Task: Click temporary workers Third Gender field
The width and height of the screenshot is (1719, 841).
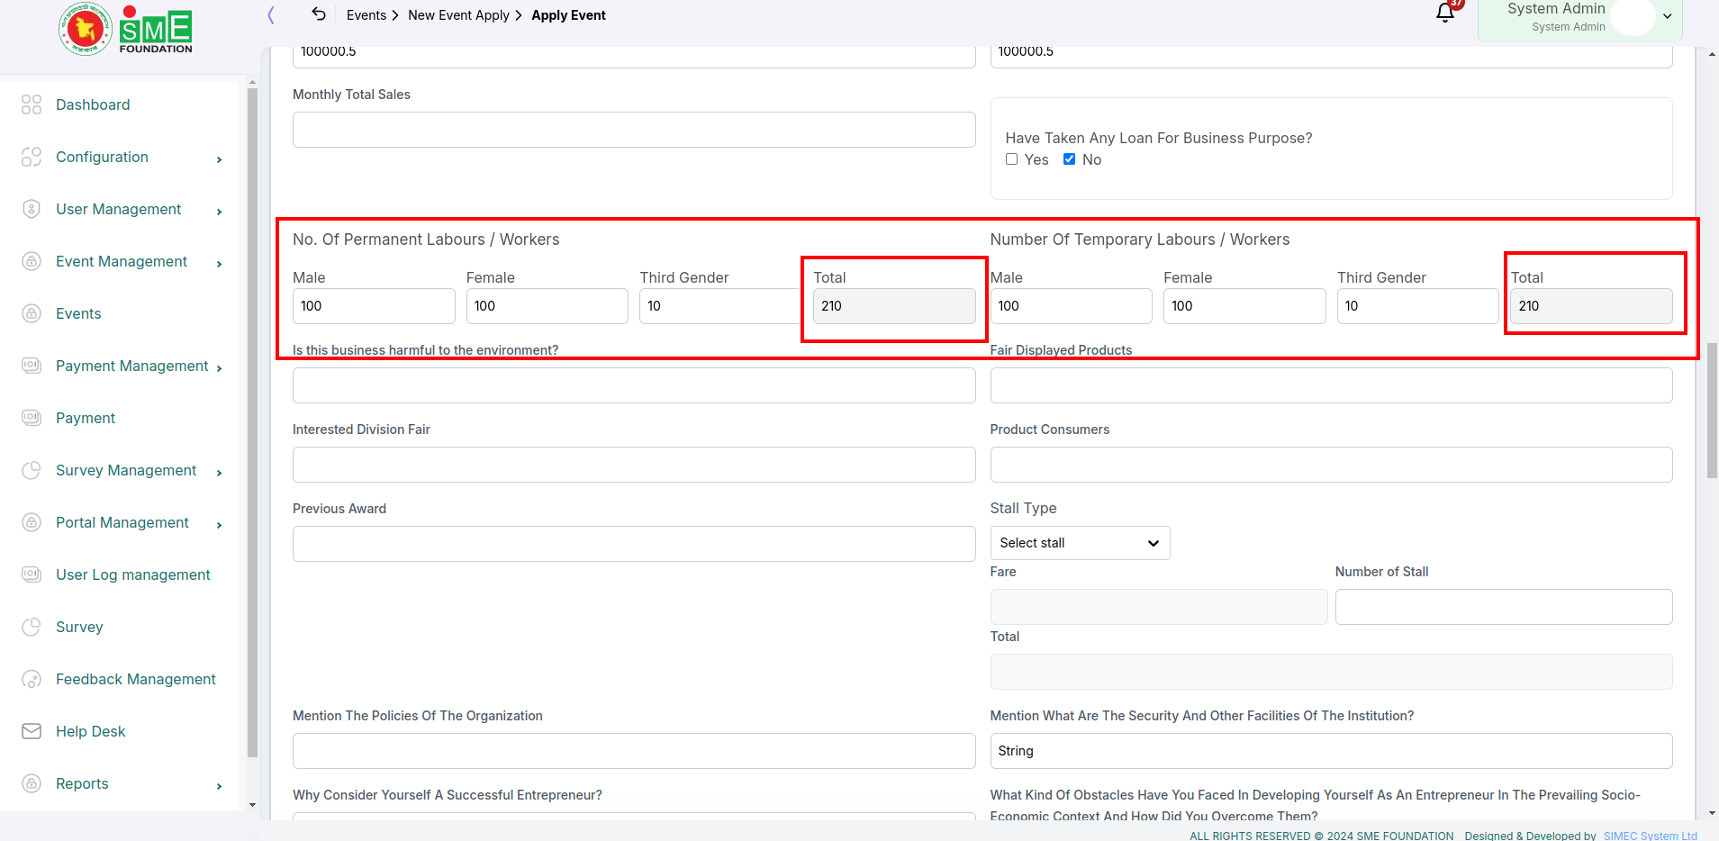Action: click(1418, 306)
